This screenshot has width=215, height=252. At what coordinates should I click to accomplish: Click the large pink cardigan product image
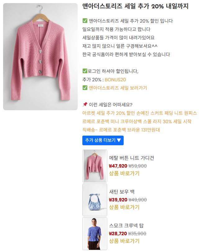[40, 56]
